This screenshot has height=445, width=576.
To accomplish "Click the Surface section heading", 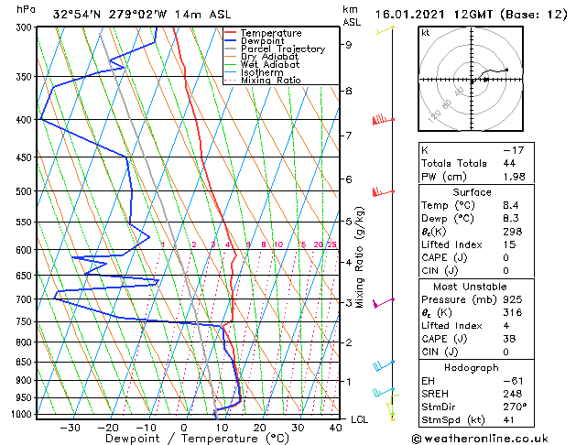I will pyautogui.click(x=472, y=192).
